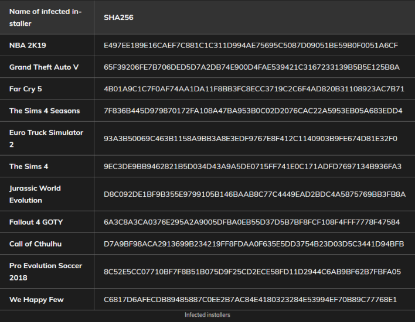Click the hash beginning with 93A3B500
The image size is (415, 322).
tap(251, 139)
